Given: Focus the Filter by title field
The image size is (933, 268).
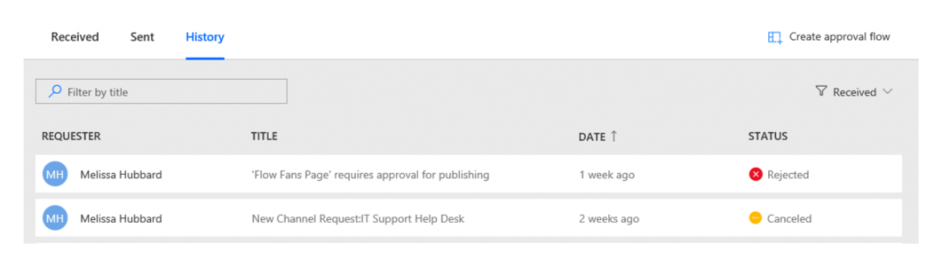Looking at the screenshot, I should tap(161, 92).
